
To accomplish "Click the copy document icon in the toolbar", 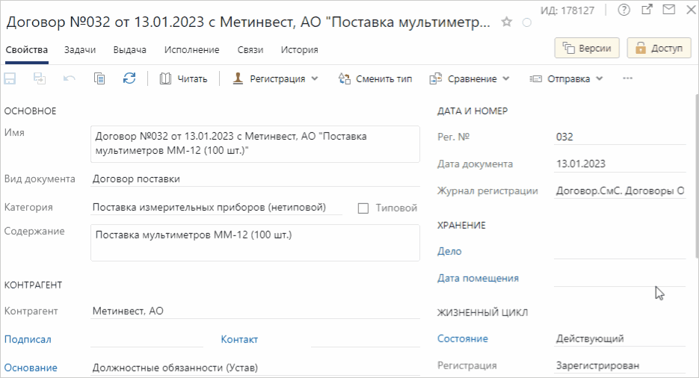I will click(99, 78).
